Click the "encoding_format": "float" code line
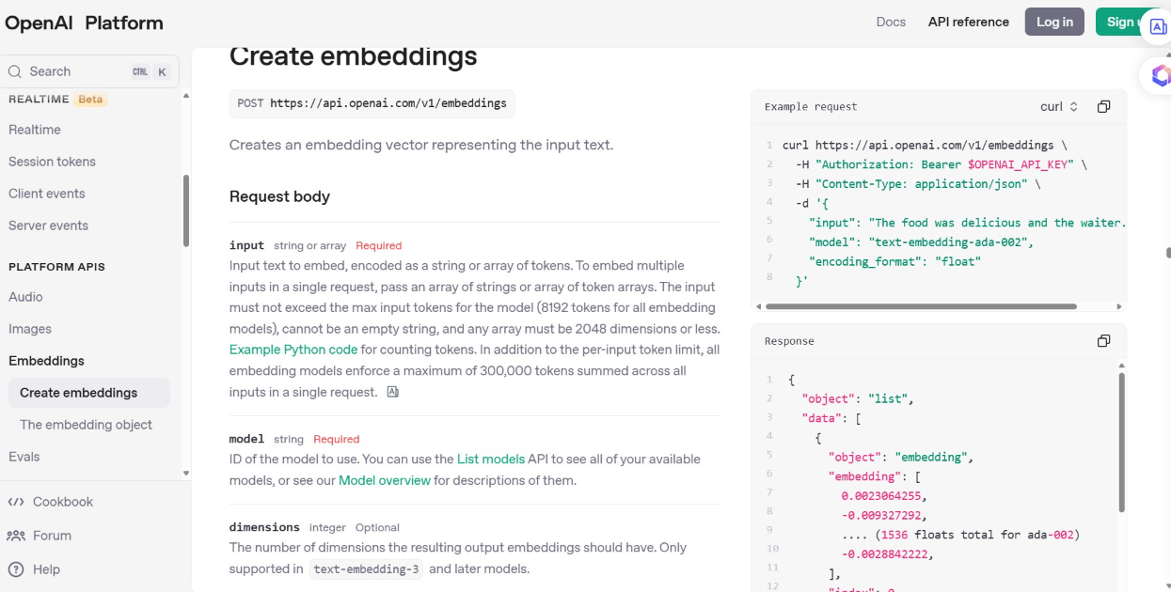Image resolution: width=1171 pixels, height=592 pixels. tap(895, 261)
